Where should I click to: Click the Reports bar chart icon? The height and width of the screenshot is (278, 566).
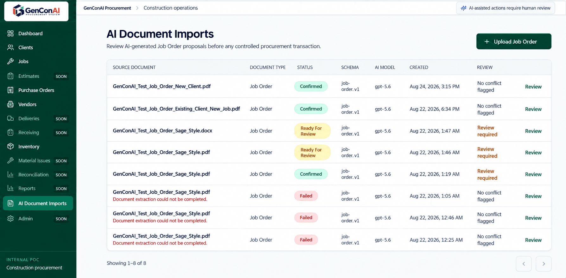click(10, 188)
